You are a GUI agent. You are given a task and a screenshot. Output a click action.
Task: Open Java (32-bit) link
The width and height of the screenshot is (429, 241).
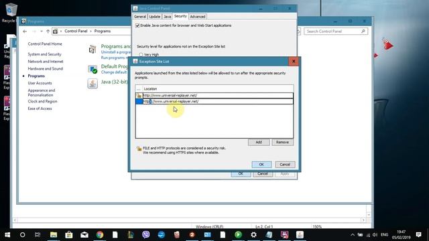point(115,82)
